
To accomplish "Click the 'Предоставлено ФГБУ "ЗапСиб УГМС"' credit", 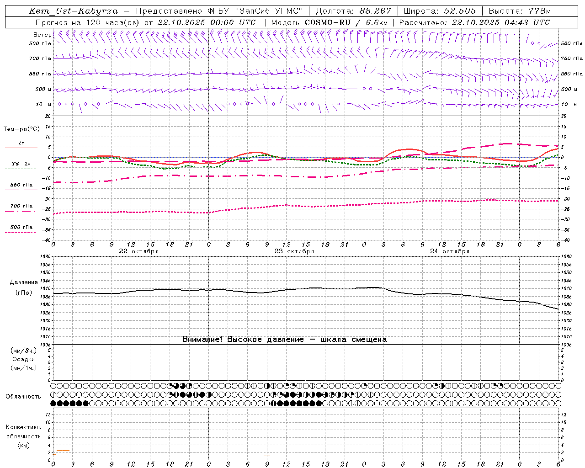I will (220, 11).
